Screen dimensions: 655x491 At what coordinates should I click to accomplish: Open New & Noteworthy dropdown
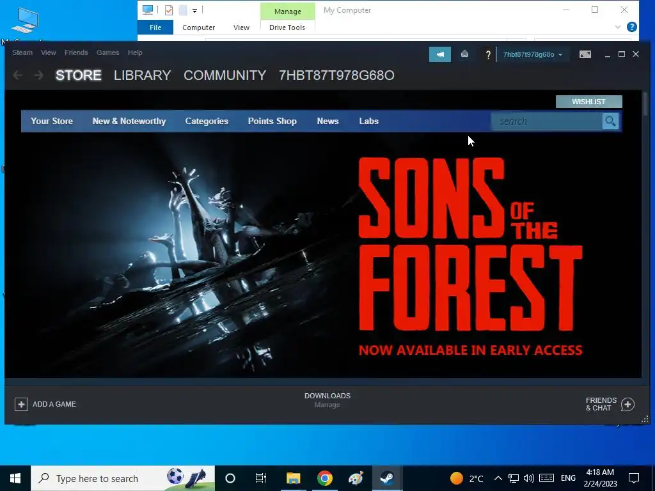129,121
